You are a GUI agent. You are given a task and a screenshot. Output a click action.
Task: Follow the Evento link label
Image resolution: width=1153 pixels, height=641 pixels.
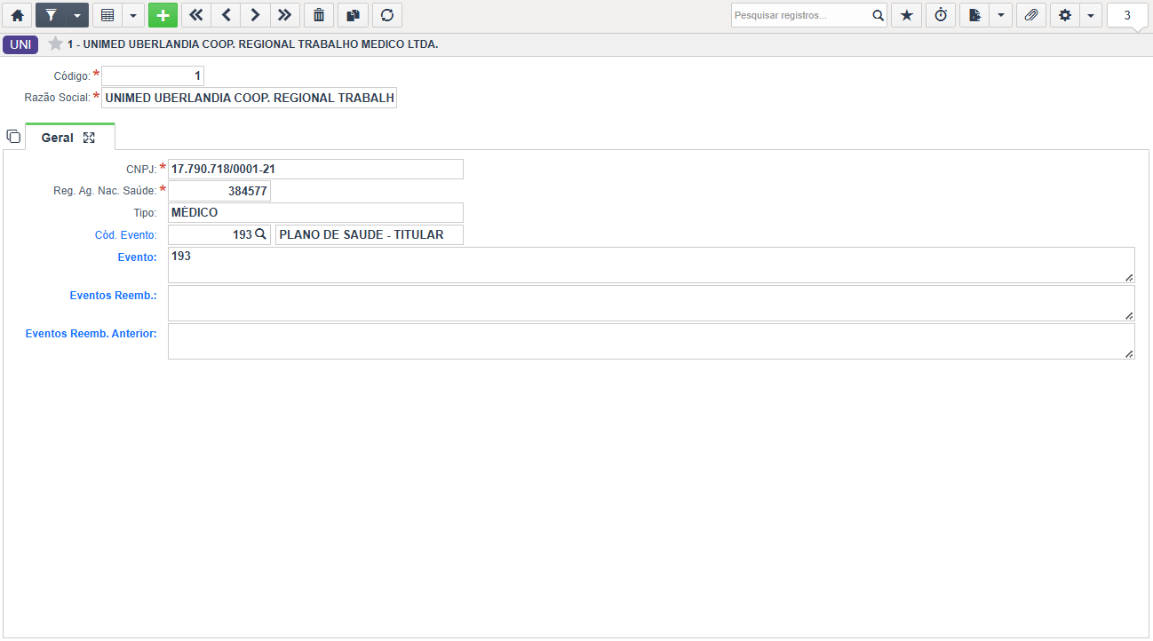(137, 257)
